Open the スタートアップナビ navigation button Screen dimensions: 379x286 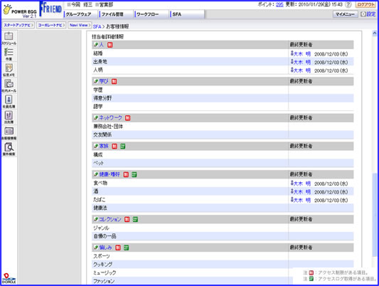[18, 25]
